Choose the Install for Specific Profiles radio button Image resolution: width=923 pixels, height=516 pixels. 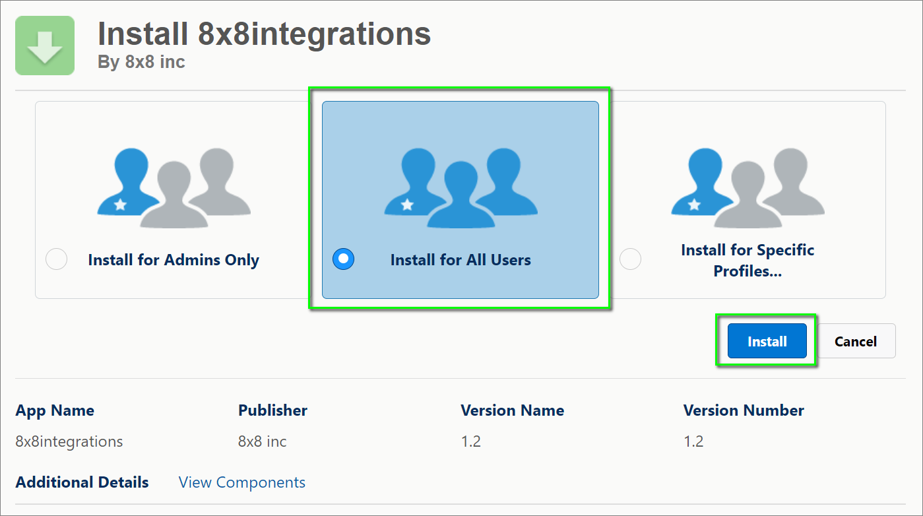(x=631, y=259)
